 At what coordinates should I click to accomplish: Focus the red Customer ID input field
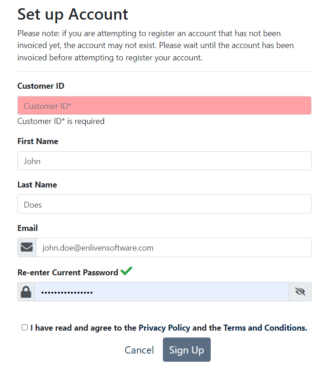coord(164,106)
